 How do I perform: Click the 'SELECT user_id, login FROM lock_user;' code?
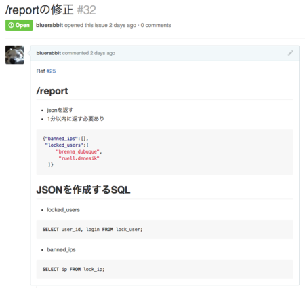point(92,230)
